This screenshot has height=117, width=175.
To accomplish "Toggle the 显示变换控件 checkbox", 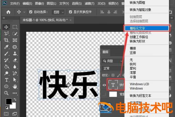I will pos(70,12).
